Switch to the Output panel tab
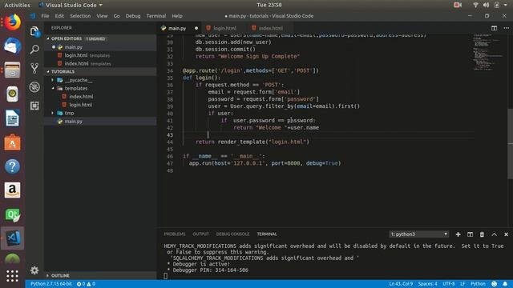Screen dimensions: 513x288 [200, 234]
